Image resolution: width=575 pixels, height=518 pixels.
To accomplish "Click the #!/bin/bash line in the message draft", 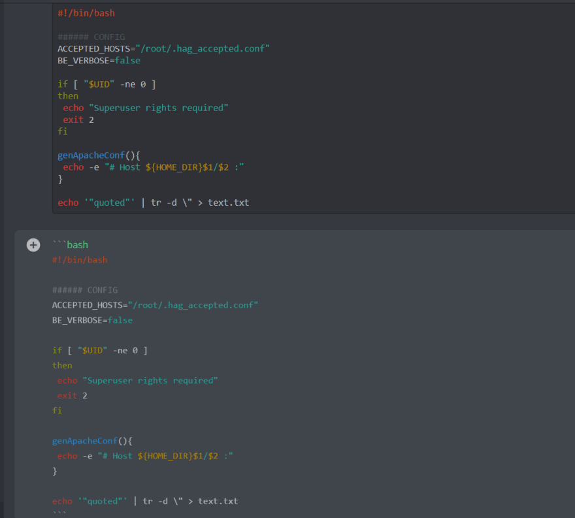I will tap(80, 260).
